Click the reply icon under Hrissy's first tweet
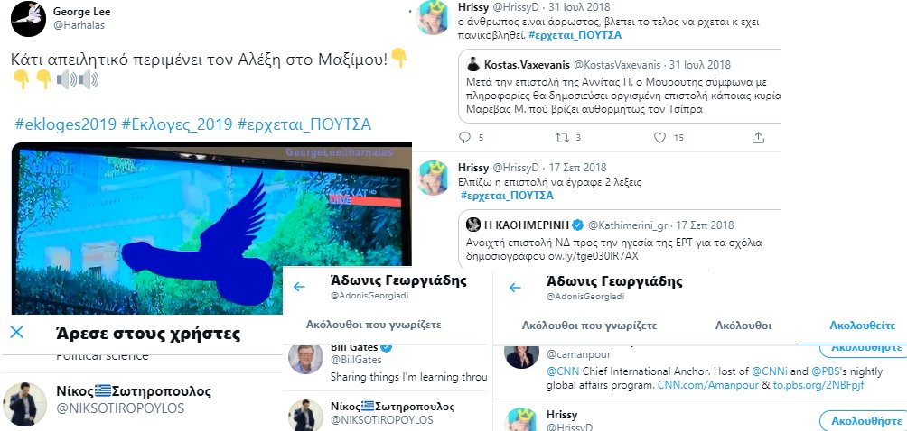The image size is (907, 431). [x=464, y=137]
